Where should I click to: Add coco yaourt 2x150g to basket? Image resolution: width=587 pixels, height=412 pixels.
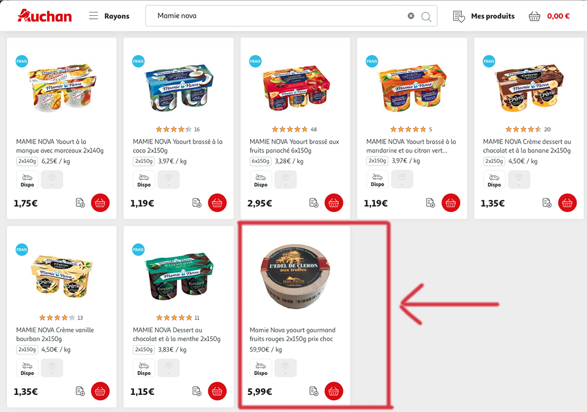(x=217, y=203)
